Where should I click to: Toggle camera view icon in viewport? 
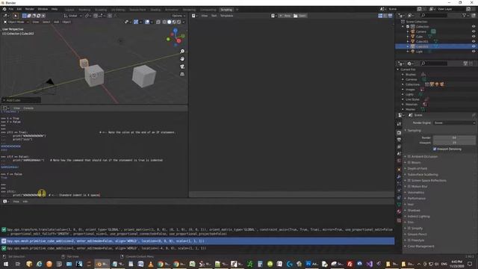182,67
